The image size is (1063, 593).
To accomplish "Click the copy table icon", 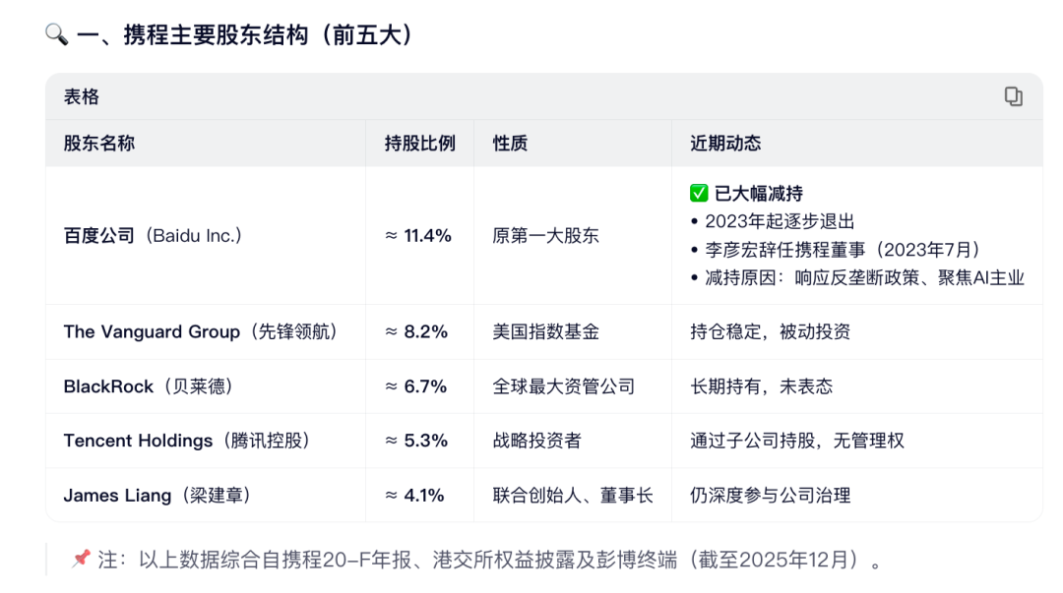I will pos(1013,96).
